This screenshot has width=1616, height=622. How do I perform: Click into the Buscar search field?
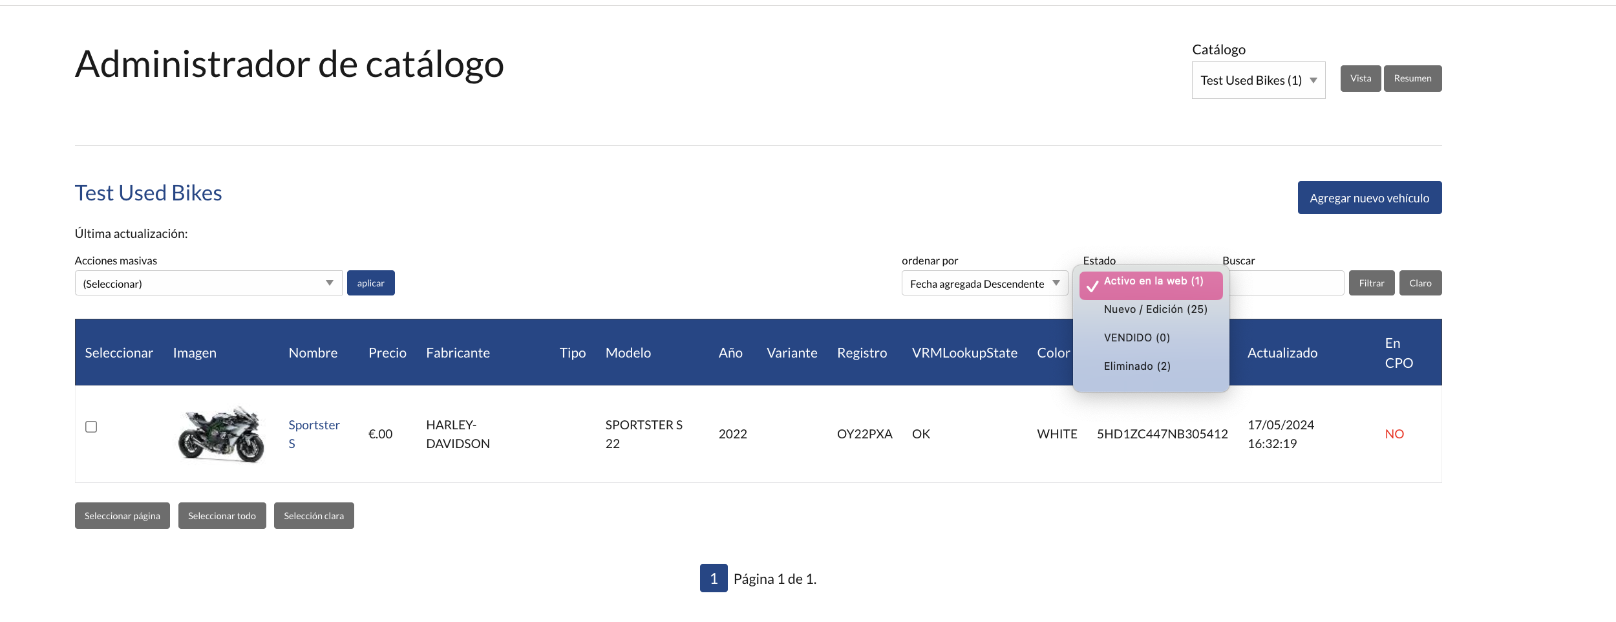[x=1286, y=283]
